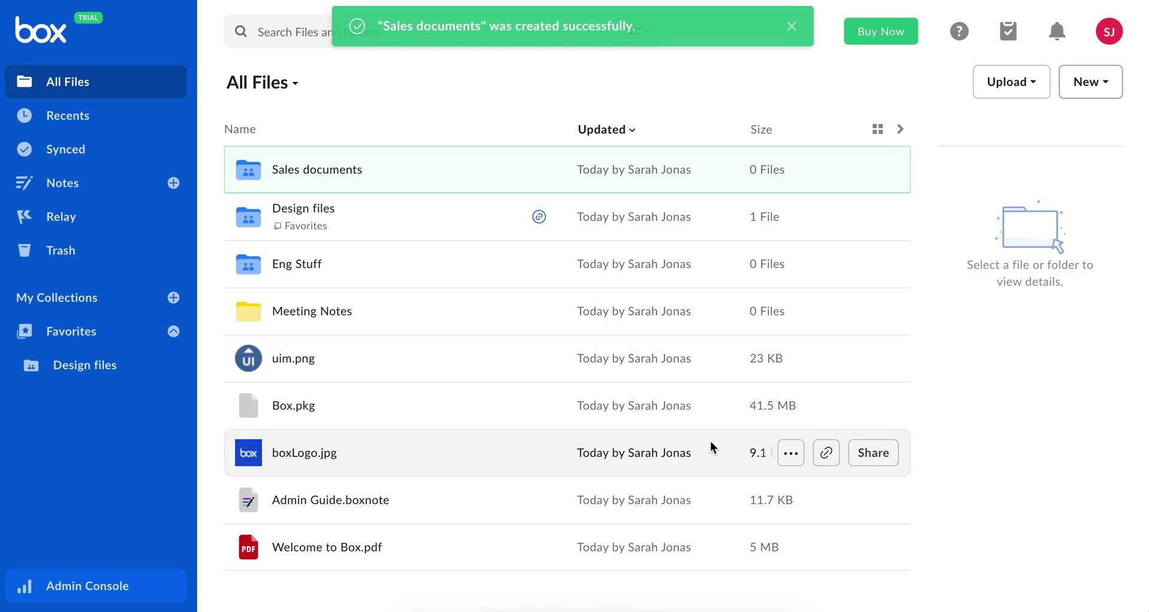The image size is (1149, 612).
Task: Click the Eng Stuff folder icon
Action: point(248,264)
